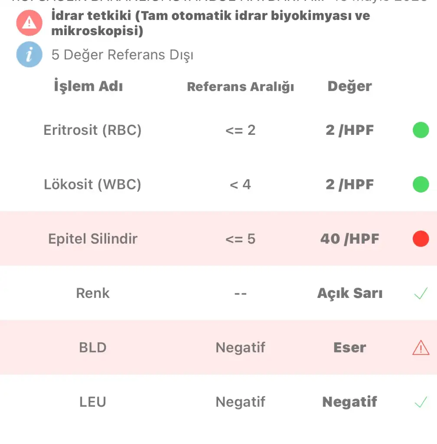437x444 pixels.
Task: Open the Epitel Silindir result row
Action: pos(218,238)
